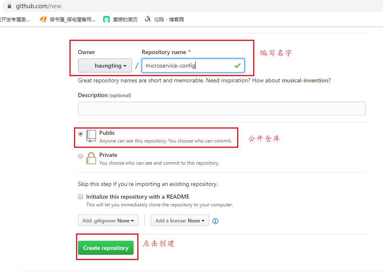The image size is (383, 274).
Task: Click the Public option label
Action: pos(107,133)
